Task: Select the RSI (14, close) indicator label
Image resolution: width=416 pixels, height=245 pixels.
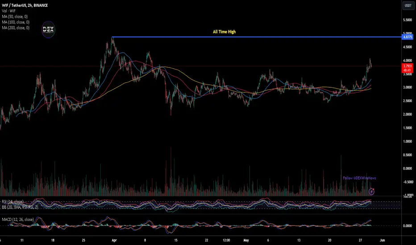Action: coord(12,201)
